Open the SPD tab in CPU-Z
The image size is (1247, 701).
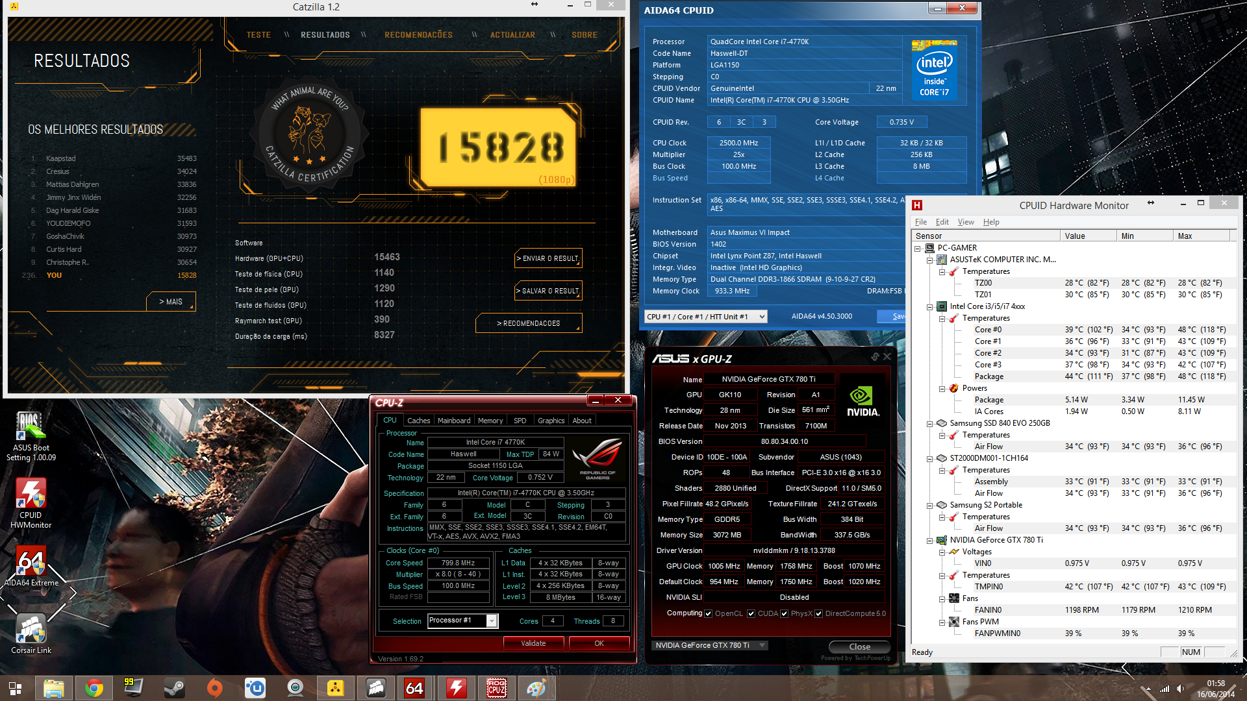520,421
